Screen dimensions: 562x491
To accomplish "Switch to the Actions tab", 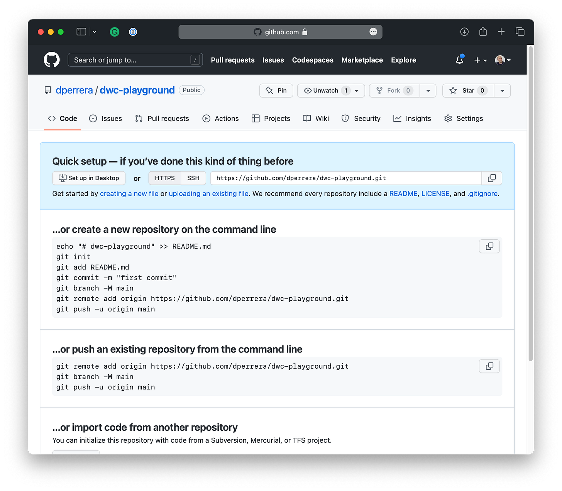I will (x=221, y=119).
